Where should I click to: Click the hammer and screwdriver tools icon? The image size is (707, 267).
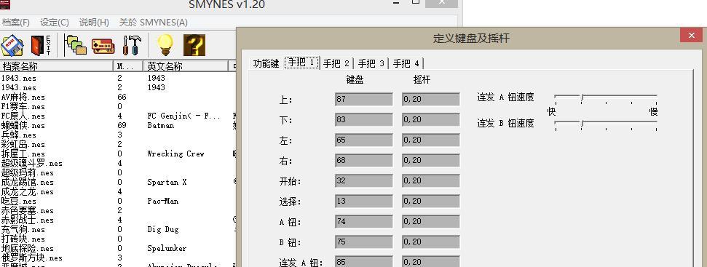(132, 45)
